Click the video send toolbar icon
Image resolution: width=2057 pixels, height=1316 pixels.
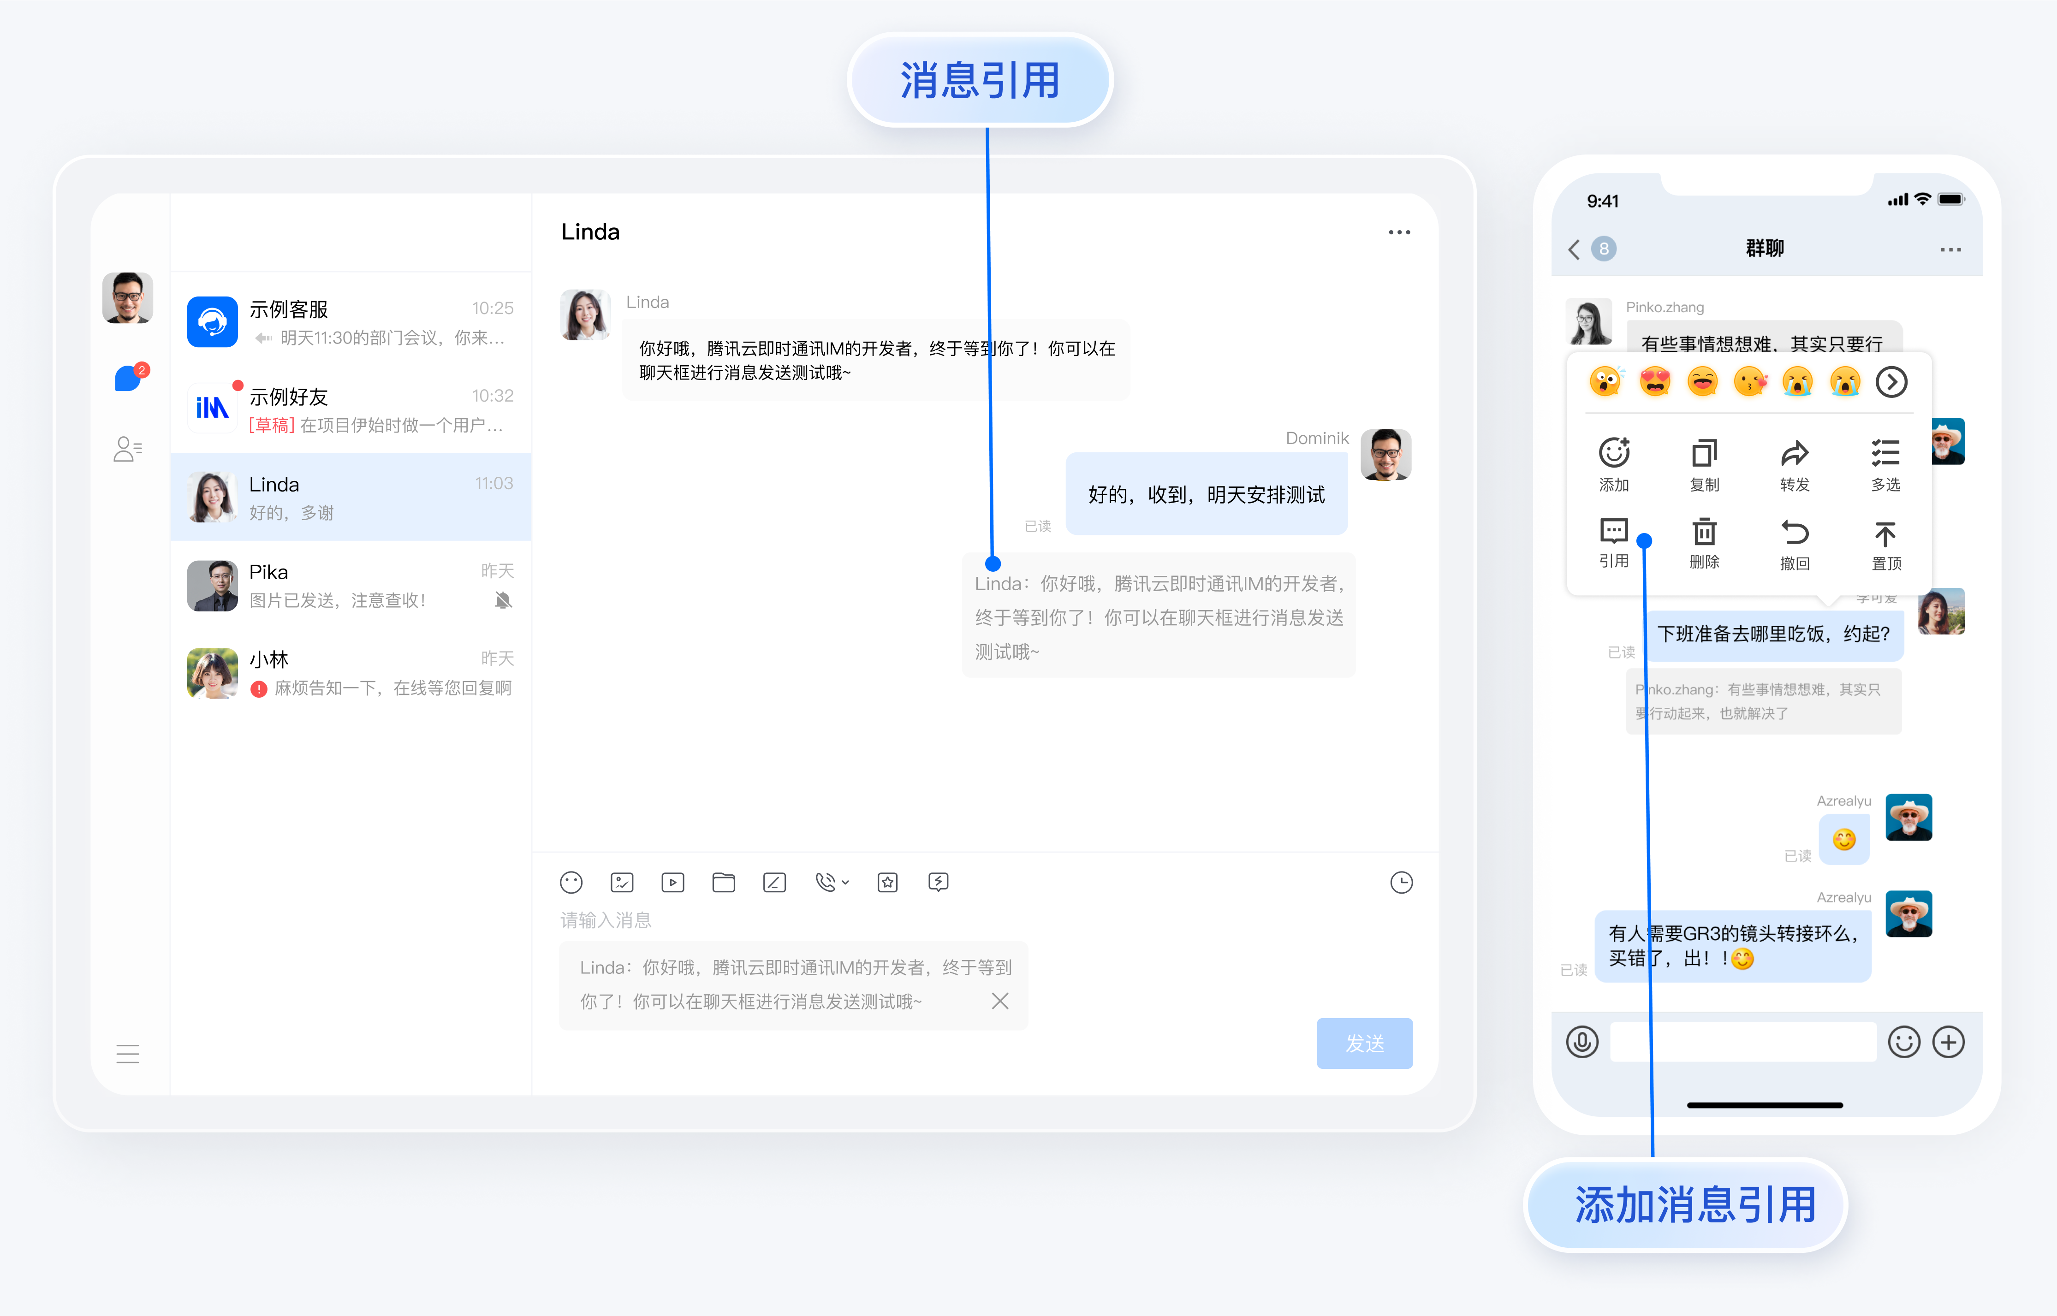[672, 882]
